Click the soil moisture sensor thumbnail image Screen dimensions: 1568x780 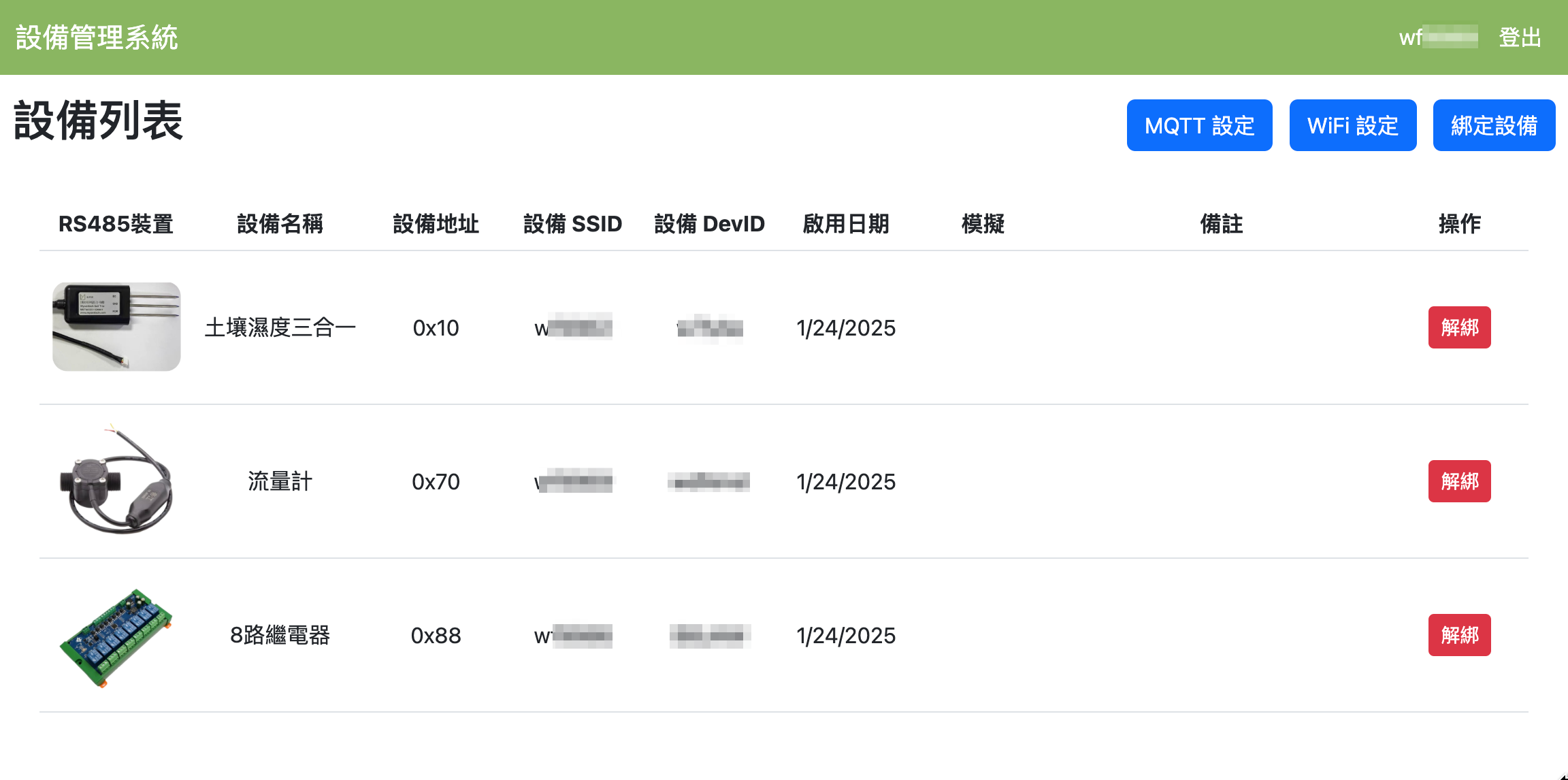(x=116, y=327)
